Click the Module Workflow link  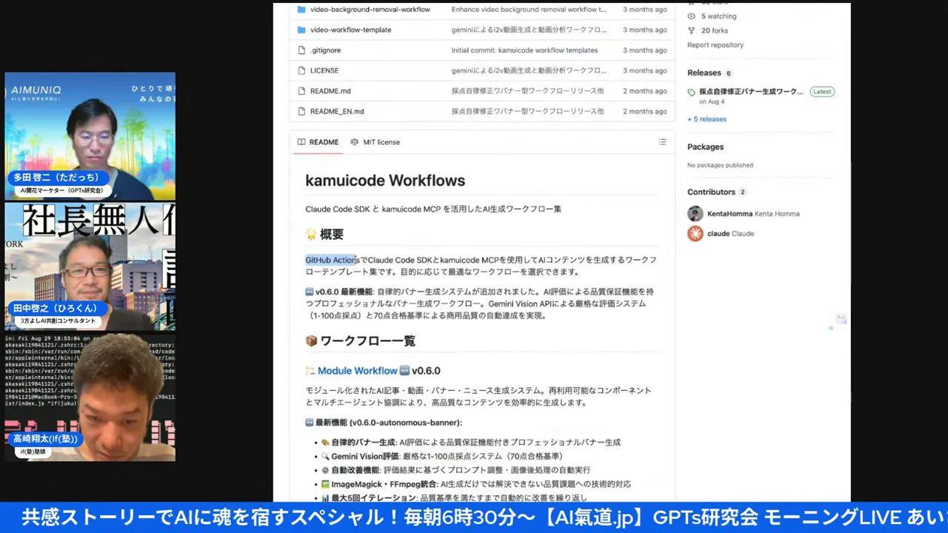358,371
